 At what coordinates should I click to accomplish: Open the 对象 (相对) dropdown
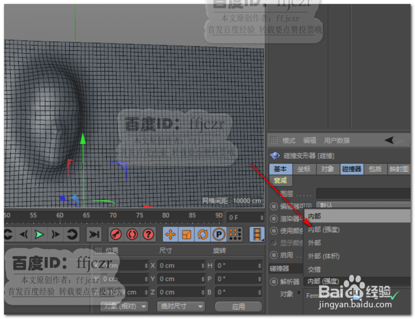pyautogui.click(x=124, y=306)
